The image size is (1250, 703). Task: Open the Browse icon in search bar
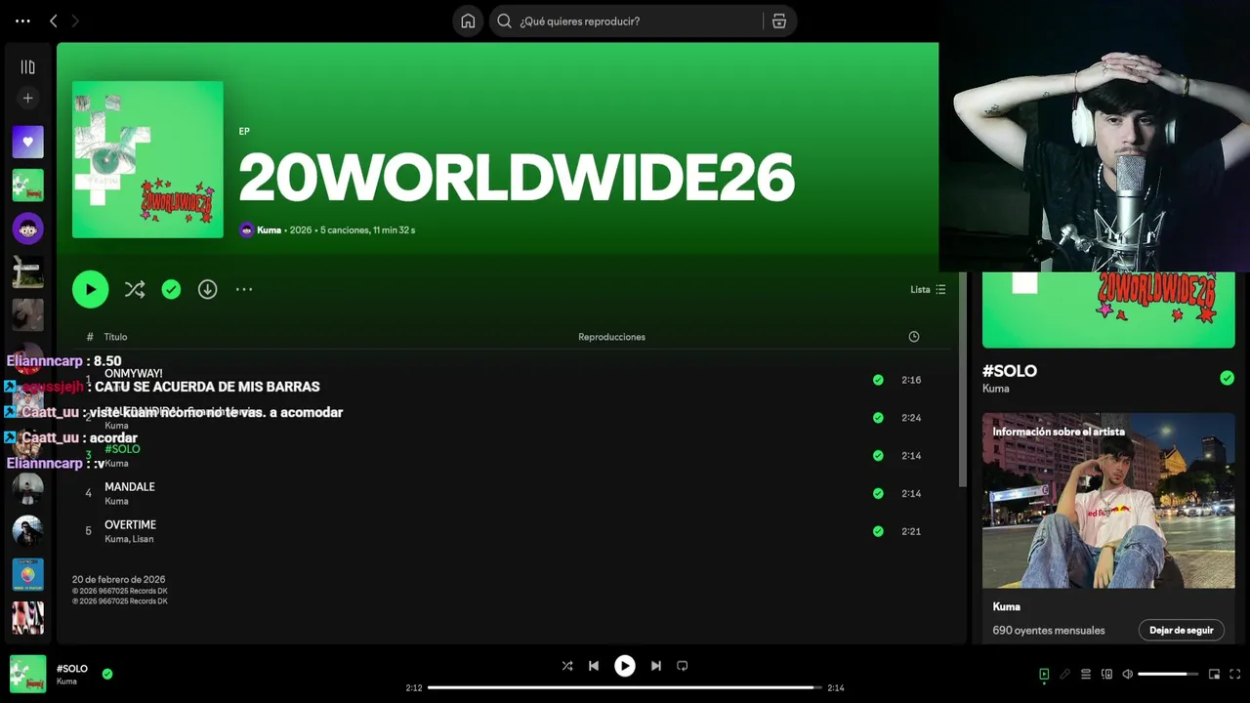779,21
